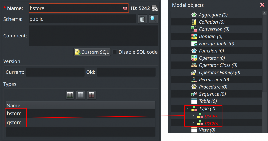
Task: Click the Schema field showing public
Action: click(x=82, y=19)
